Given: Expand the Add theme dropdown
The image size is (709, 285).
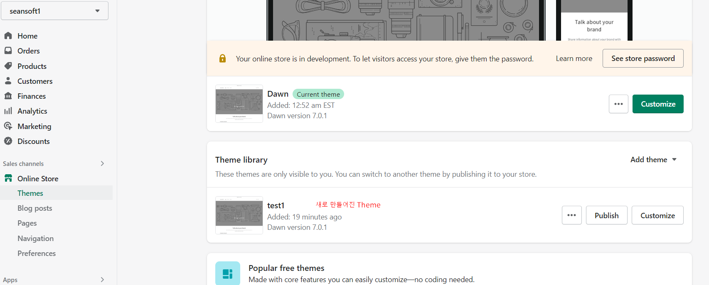Looking at the screenshot, I should pyautogui.click(x=654, y=160).
